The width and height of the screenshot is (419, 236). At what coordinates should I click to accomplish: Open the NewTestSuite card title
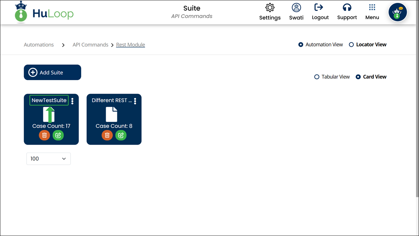pyautogui.click(x=49, y=100)
